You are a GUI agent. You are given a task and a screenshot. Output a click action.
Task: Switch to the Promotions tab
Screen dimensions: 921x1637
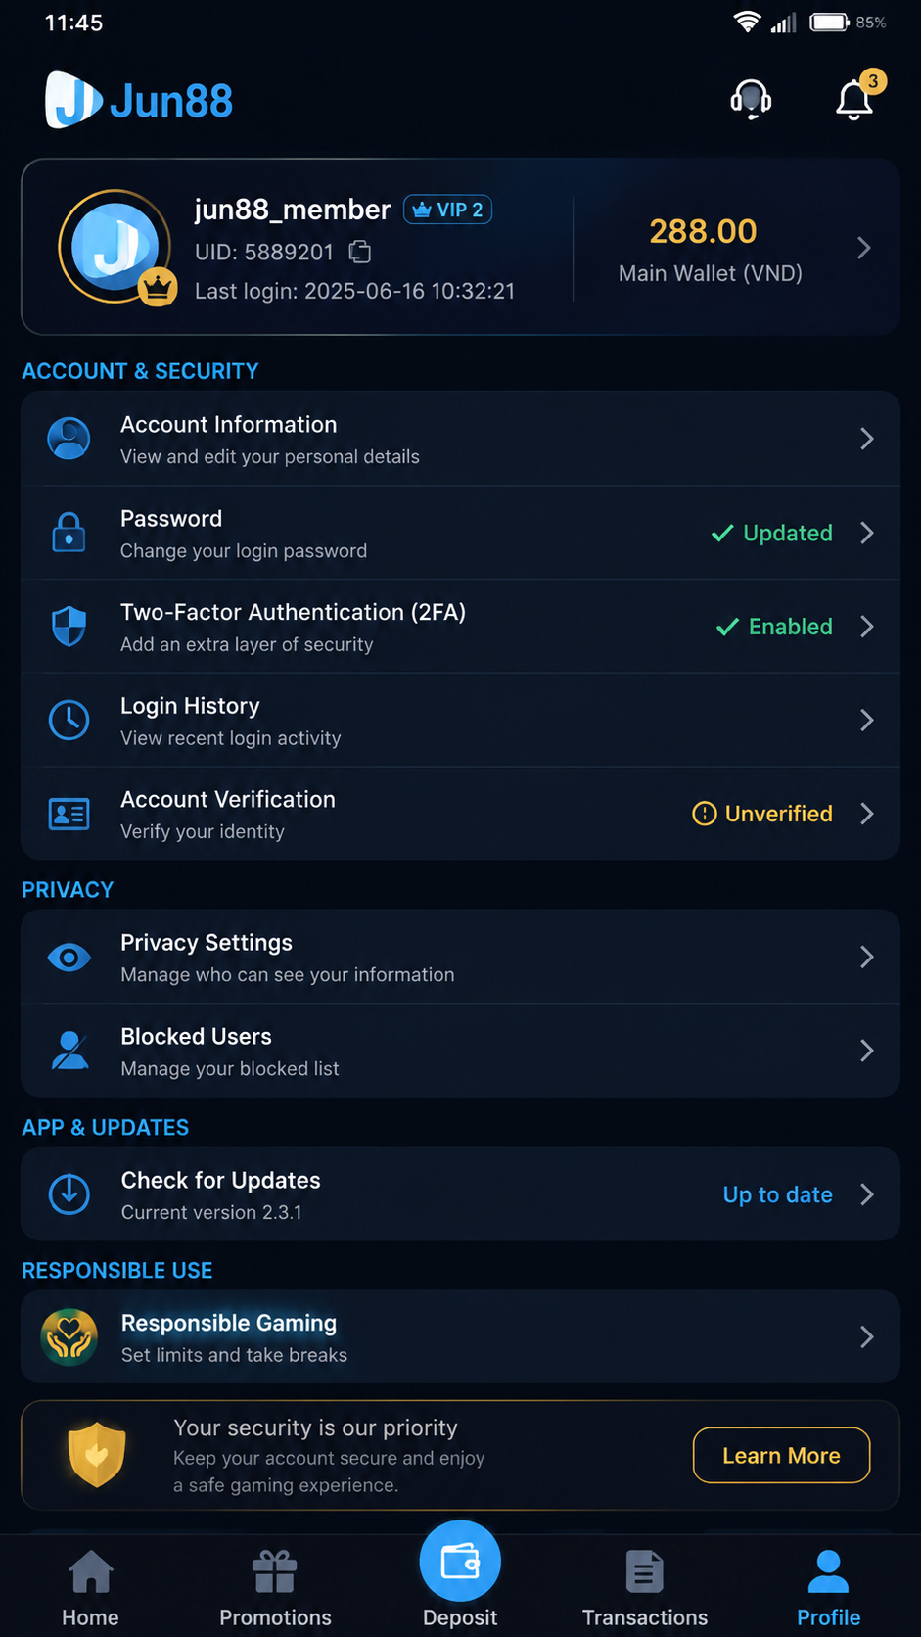275,1587
